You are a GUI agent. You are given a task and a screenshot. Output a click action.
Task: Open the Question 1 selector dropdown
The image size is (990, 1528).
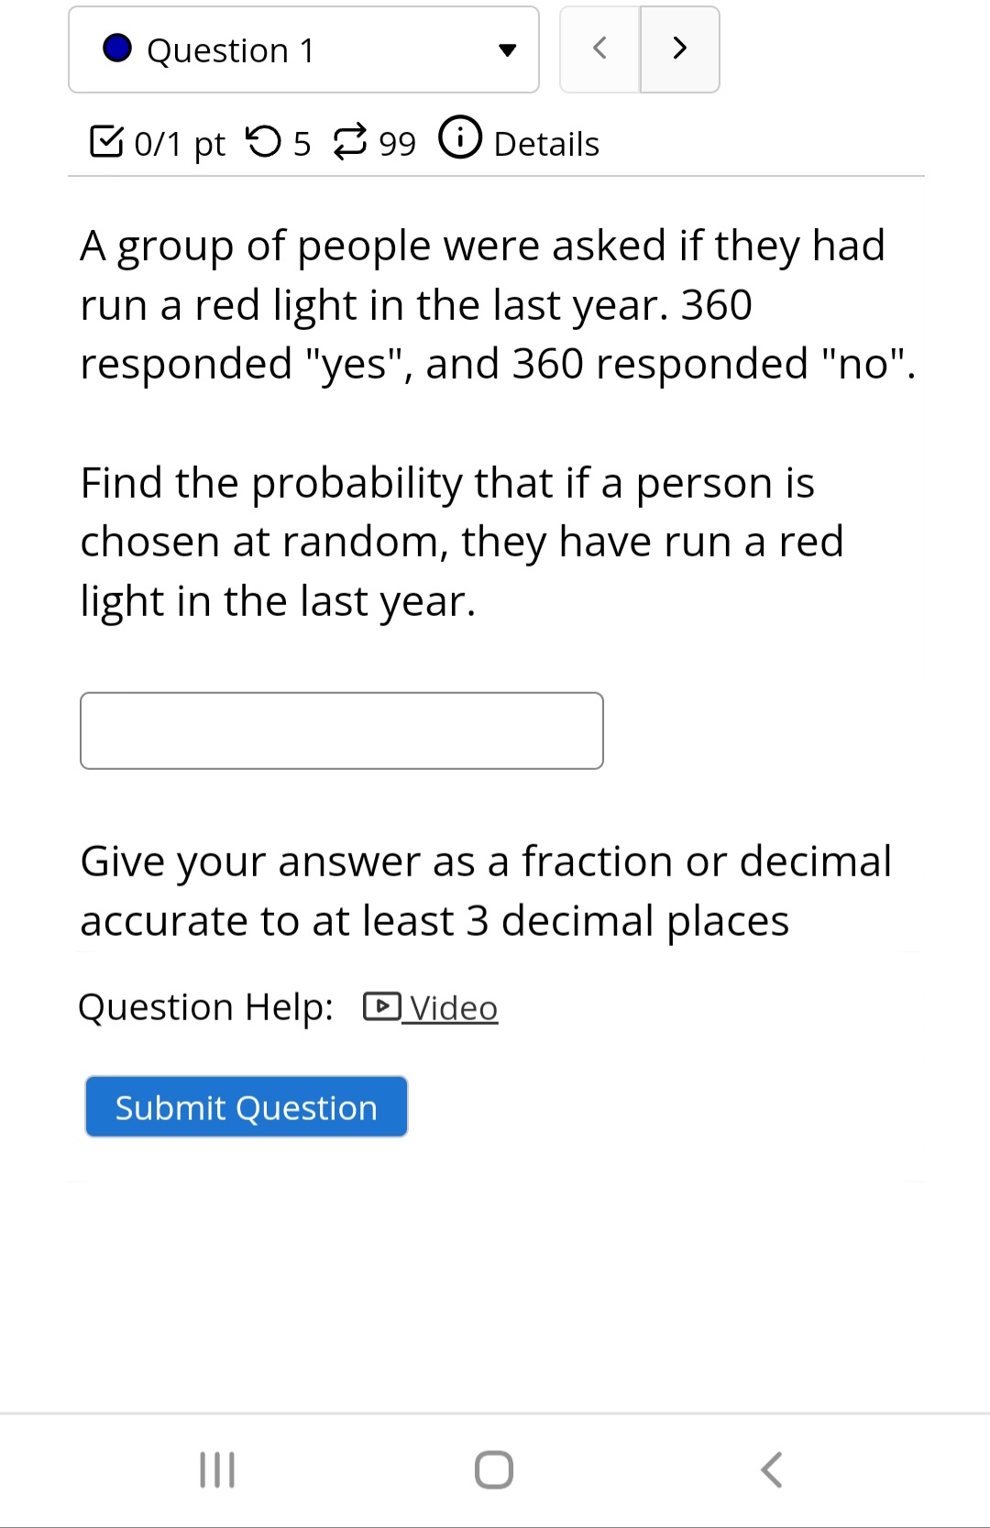[x=303, y=49]
